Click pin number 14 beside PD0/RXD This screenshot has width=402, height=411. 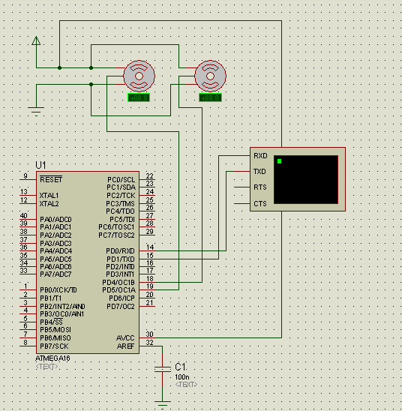[150, 247]
